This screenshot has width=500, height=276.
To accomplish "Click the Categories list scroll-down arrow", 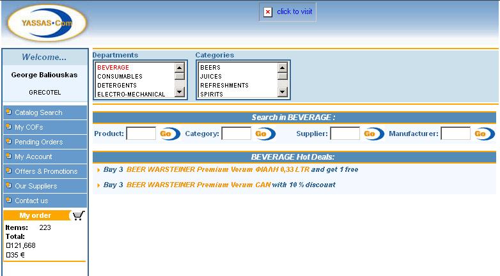I will (283, 93).
